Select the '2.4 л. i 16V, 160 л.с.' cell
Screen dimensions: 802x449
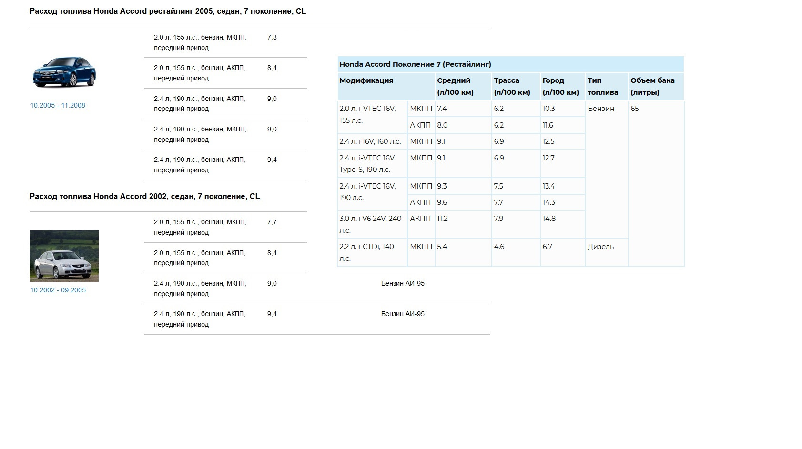372,141
